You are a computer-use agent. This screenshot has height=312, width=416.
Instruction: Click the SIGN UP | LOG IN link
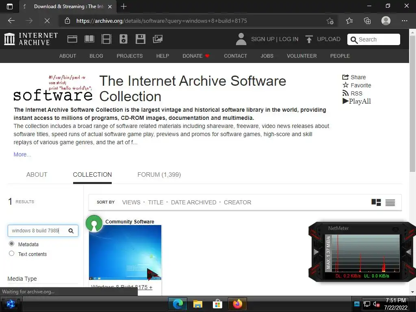275,39
